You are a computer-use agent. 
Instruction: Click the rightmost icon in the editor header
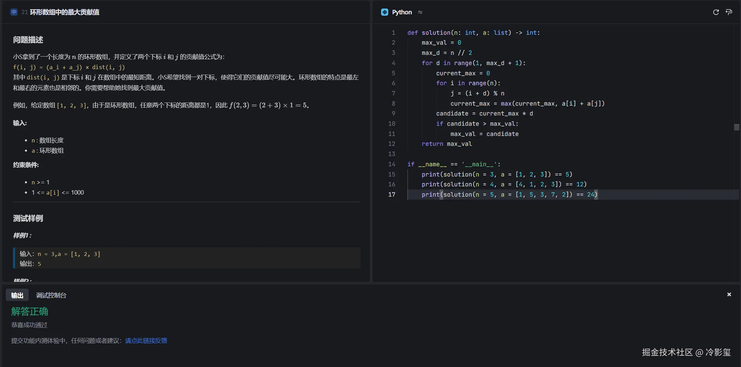729,12
